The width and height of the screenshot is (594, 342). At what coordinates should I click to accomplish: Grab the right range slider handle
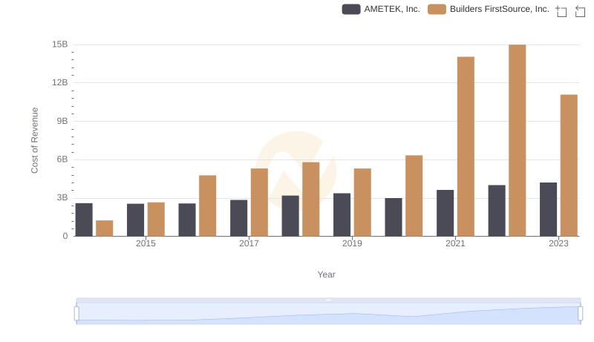[581, 314]
